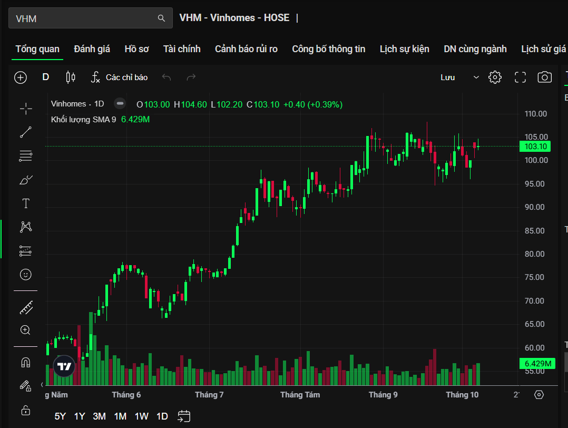
Task: Toggle magnet snap mode
Action: point(26,363)
